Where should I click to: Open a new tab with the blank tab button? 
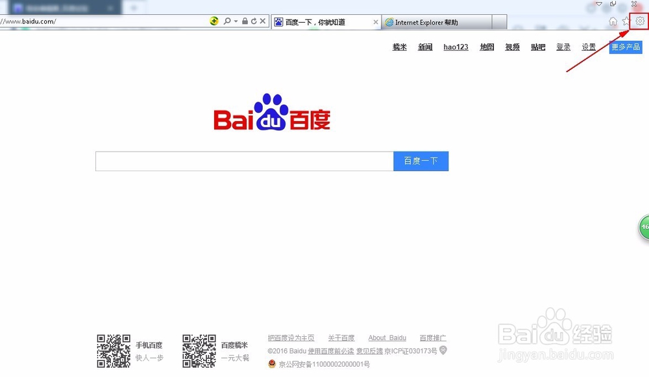pos(500,22)
